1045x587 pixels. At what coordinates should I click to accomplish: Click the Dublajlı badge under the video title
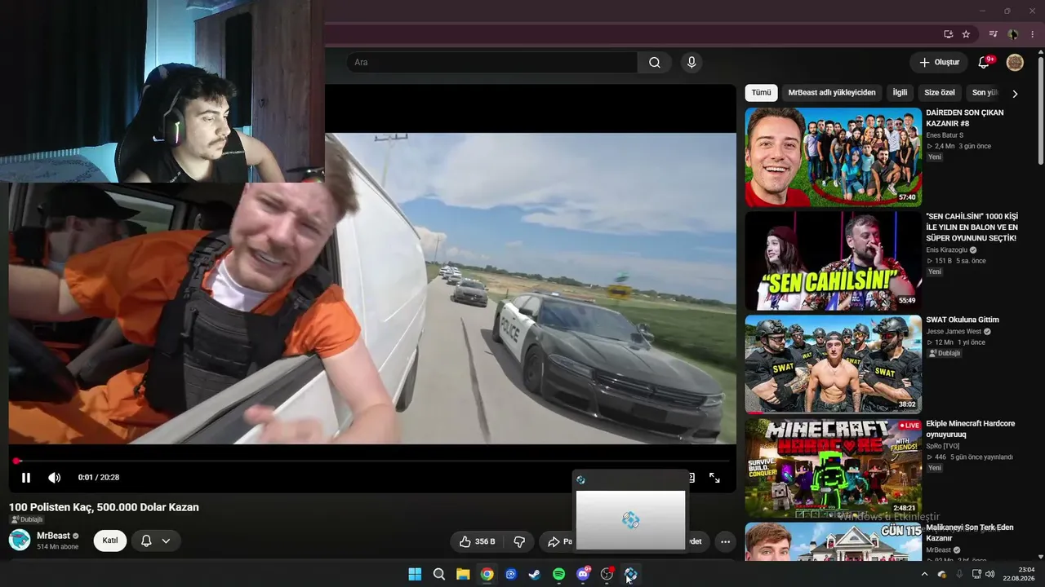tap(26, 519)
